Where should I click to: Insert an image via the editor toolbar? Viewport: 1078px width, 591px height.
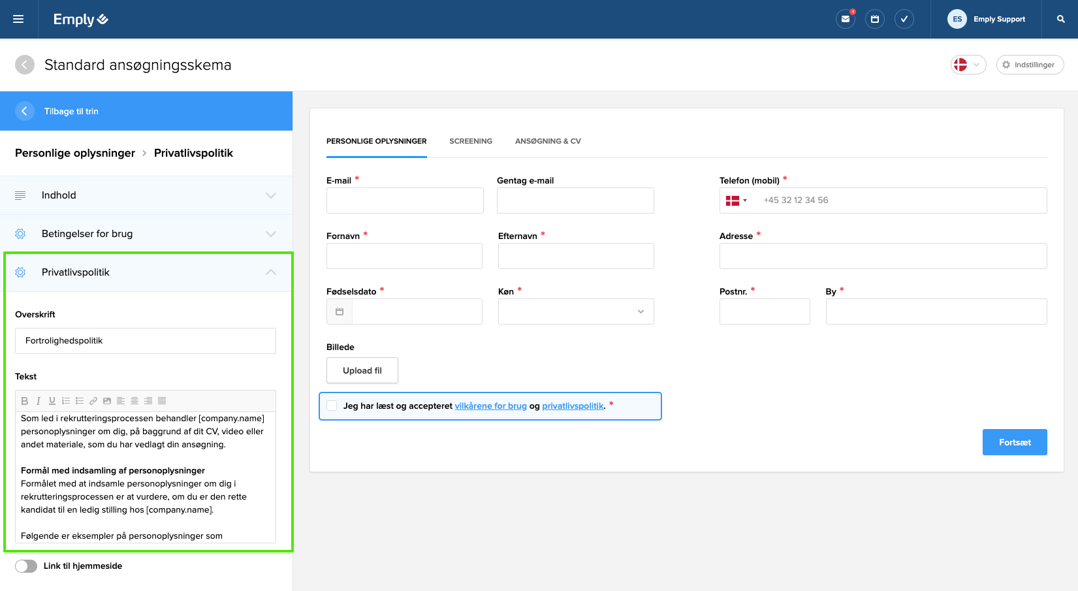[x=107, y=401]
